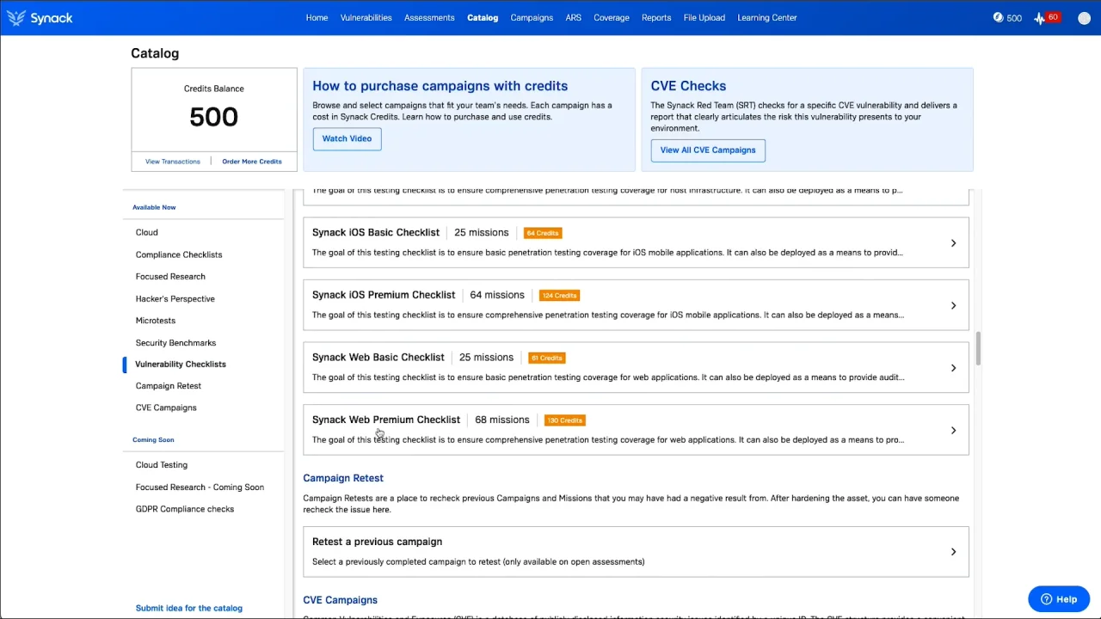The width and height of the screenshot is (1101, 619).
Task: Click the Retest a previous campaign title
Action: coord(377,542)
